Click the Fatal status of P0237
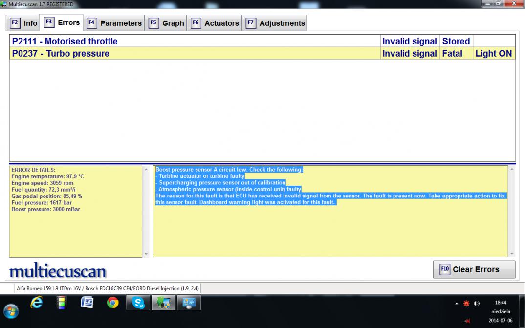The width and height of the screenshot is (525, 328). tap(456, 54)
